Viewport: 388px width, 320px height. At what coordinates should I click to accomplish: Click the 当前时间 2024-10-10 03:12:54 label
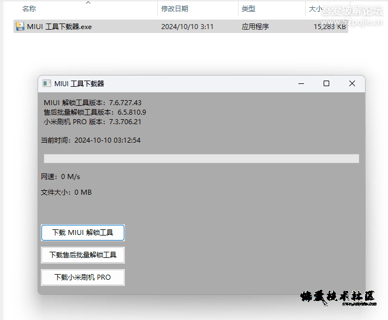[x=91, y=140]
